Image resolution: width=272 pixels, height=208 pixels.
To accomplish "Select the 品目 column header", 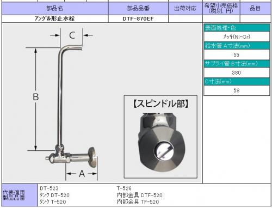I will coord(255,8).
